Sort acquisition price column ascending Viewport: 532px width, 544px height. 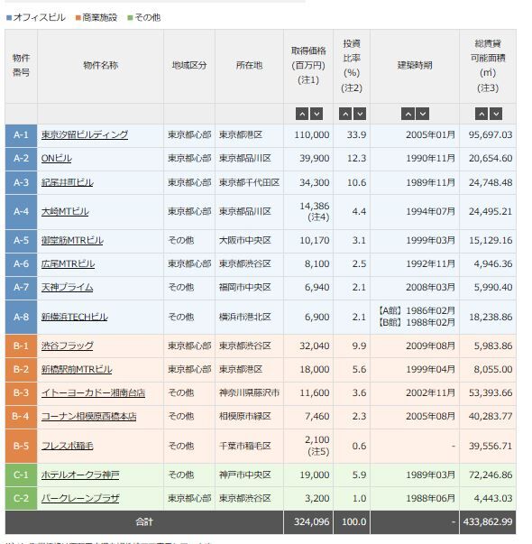[302, 114]
